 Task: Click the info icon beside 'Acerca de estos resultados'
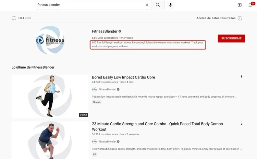point(240,18)
